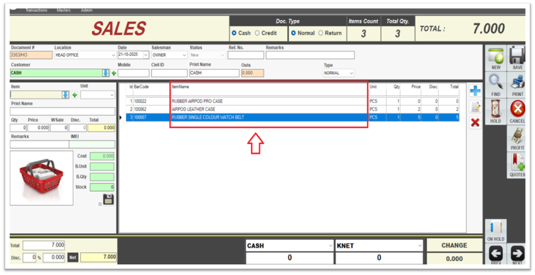The width and height of the screenshot is (535, 275).
Task: Click the Print Name CASH field
Action: [214, 73]
